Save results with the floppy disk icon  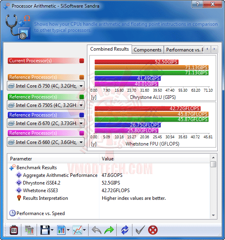(45, 230)
